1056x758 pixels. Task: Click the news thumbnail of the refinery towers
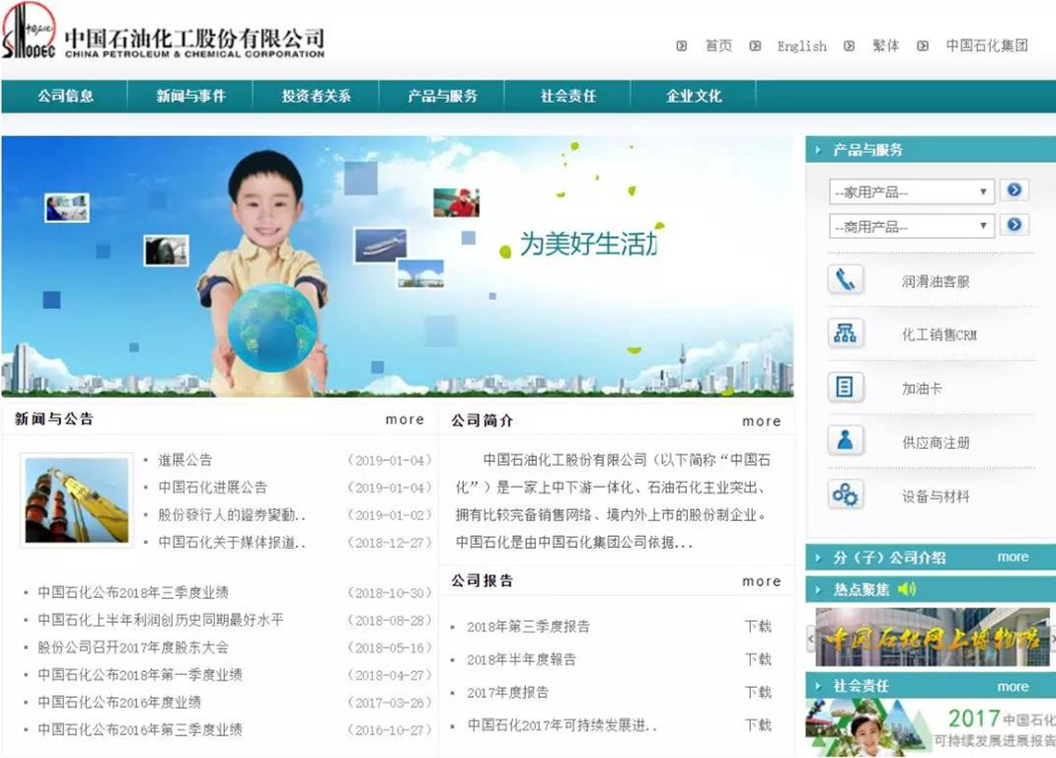click(77, 499)
